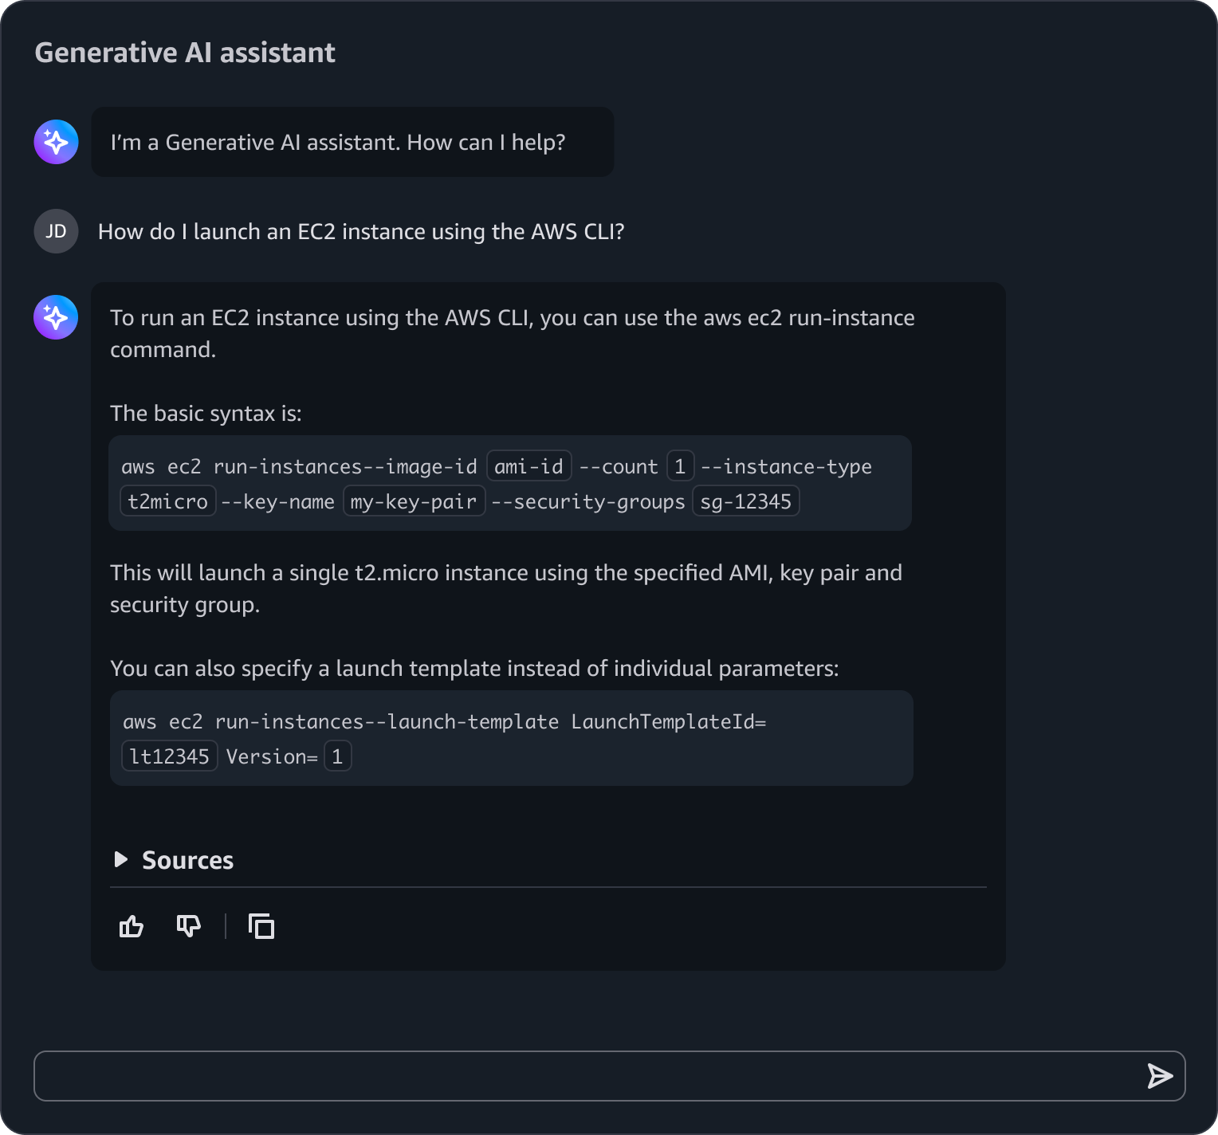Image resolution: width=1218 pixels, height=1135 pixels.
Task: Send the message with the arrow icon
Action: [x=1160, y=1076]
